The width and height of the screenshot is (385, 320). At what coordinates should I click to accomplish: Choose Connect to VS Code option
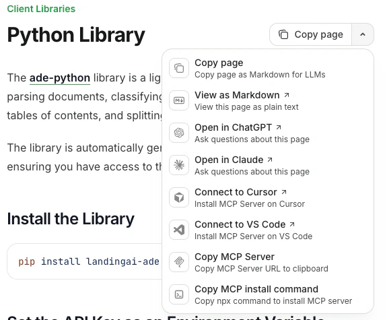point(268,230)
